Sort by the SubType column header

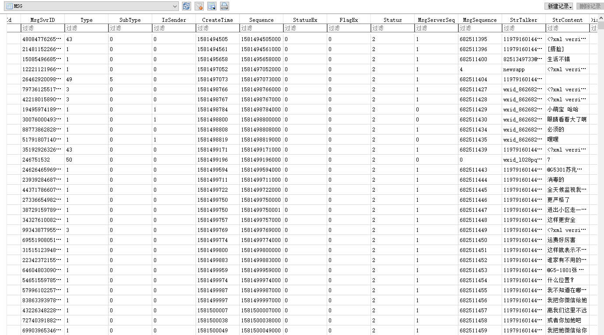130,20
